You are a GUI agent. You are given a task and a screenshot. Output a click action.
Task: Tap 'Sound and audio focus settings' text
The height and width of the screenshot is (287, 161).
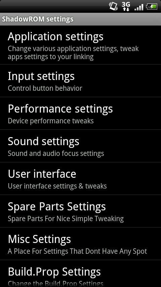(x=56, y=153)
